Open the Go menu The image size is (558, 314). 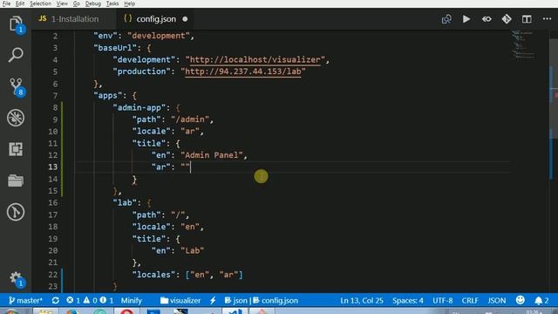click(x=77, y=3)
